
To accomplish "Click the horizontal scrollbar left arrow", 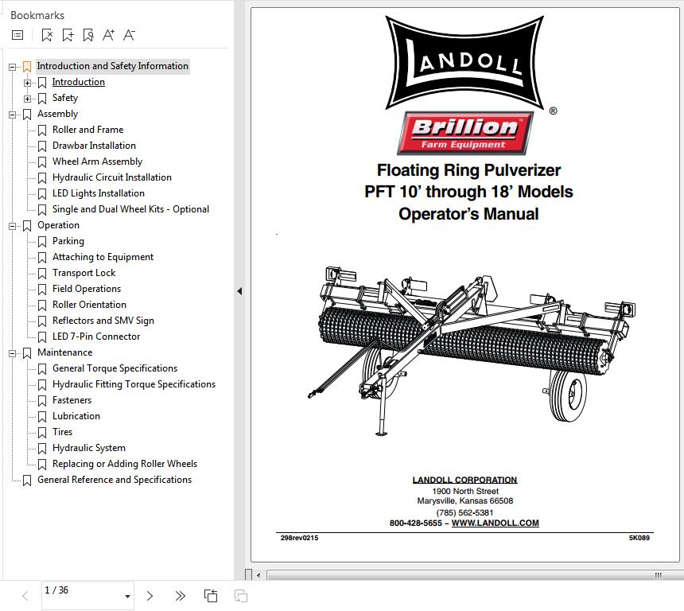I will (258, 575).
